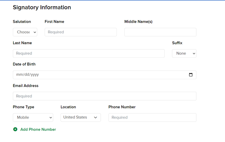Viewport: 225px width, 142px height.
Task: Click the Email Address label
Action: coord(26,86)
